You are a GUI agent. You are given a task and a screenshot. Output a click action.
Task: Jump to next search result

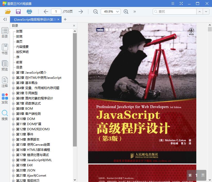[206, 12]
